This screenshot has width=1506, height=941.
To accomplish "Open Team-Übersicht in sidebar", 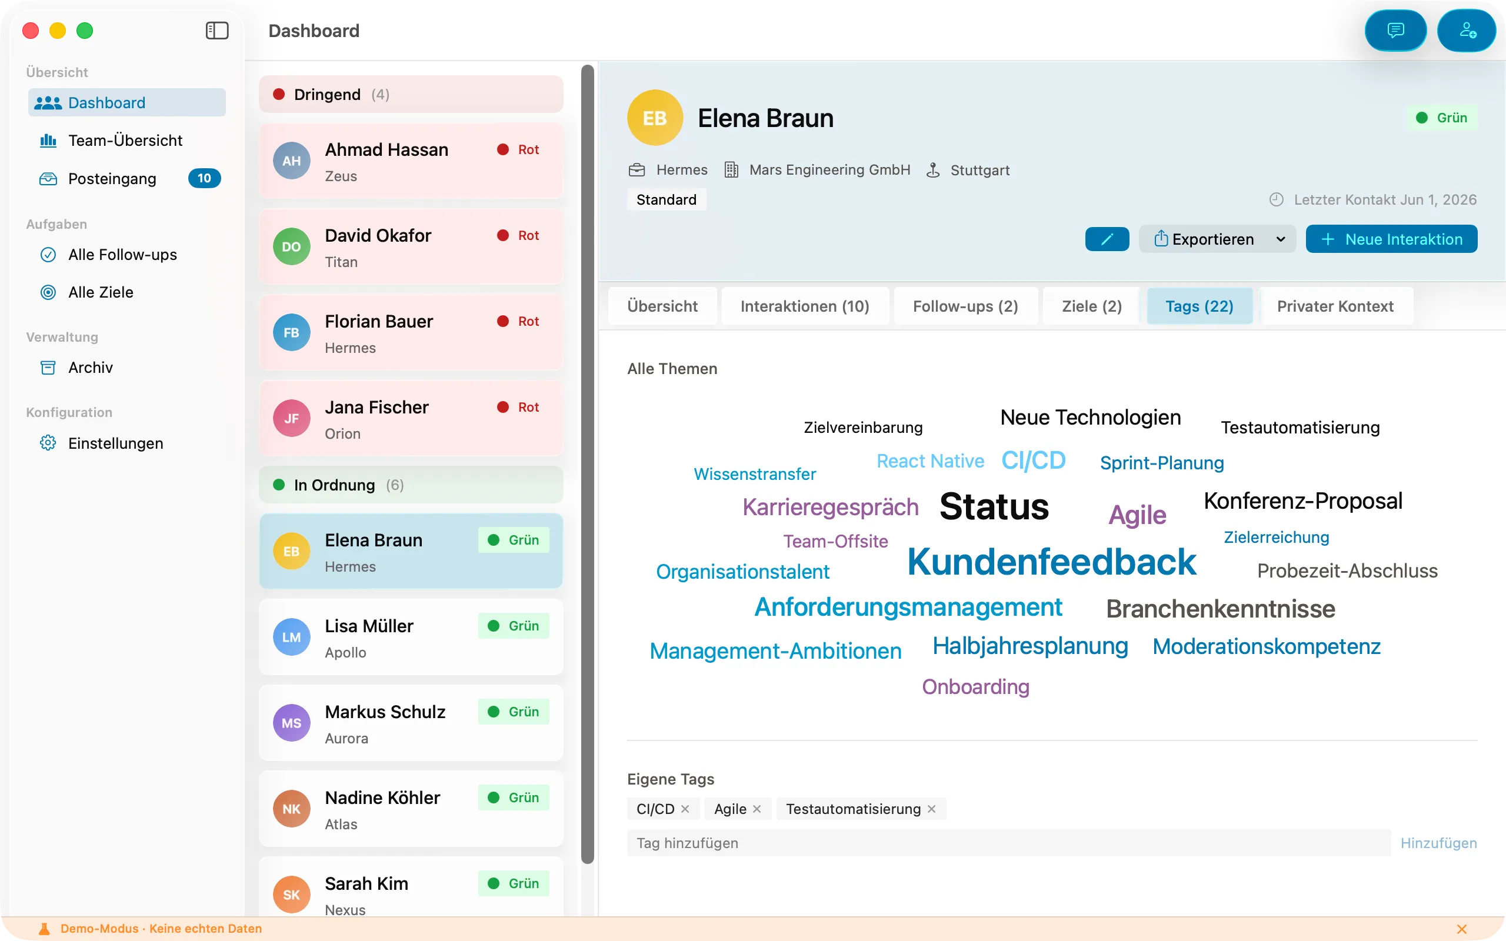I will (127, 141).
